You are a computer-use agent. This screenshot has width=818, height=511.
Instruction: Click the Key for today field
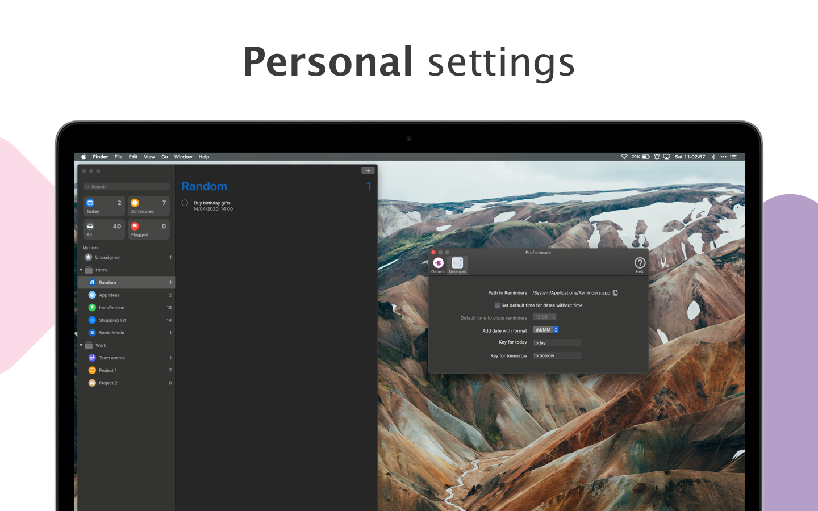tap(557, 343)
